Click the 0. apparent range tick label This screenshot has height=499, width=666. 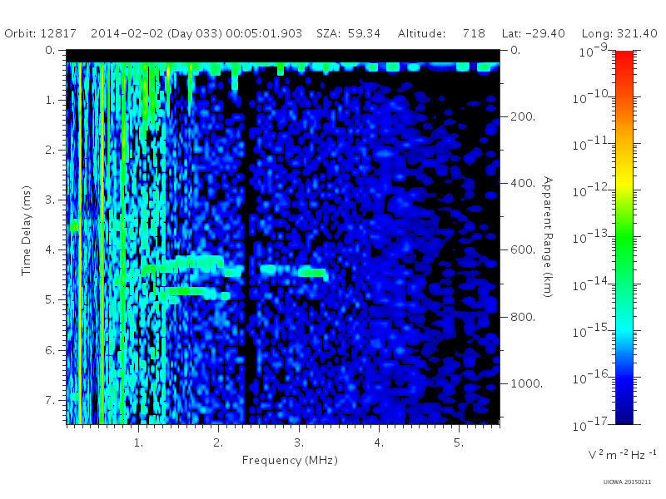515,50
